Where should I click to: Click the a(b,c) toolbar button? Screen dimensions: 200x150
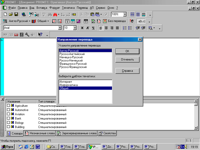[141, 21]
